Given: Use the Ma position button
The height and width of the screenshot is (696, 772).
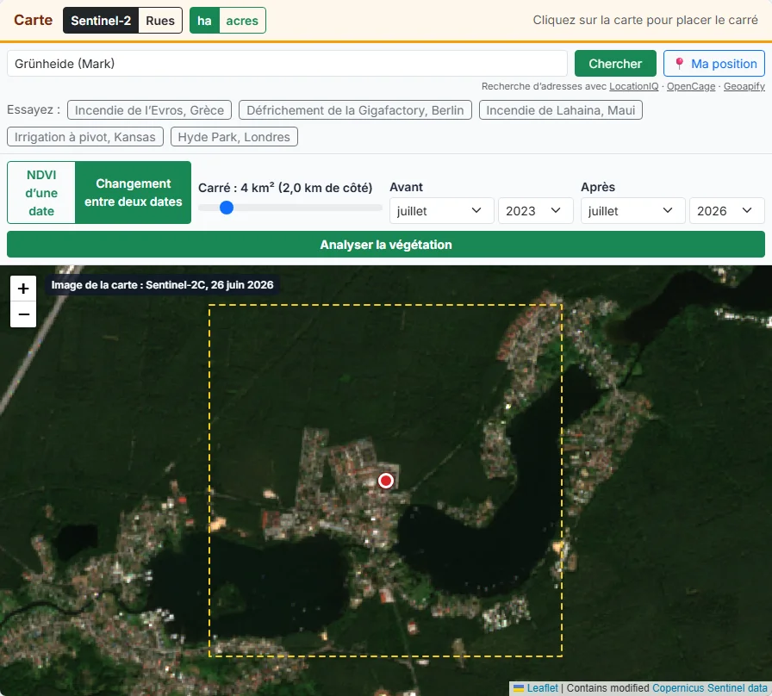Looking at the screenshot, I should [714, 64].
